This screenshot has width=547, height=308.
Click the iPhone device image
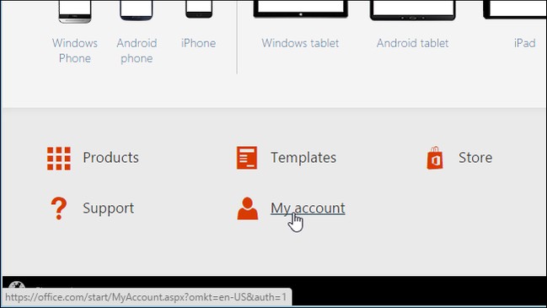[x=199, y=9]
